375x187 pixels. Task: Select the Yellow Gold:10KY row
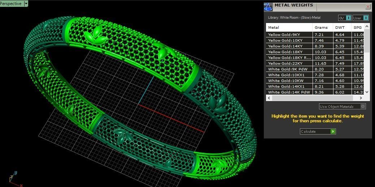pos(315,40)
